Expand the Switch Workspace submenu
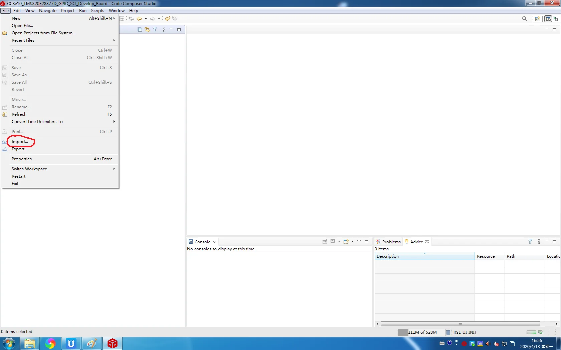The image size is (561, 350). tap(60, 169)
